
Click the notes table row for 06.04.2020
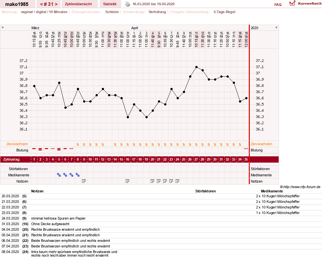click(x=161, y=241)
